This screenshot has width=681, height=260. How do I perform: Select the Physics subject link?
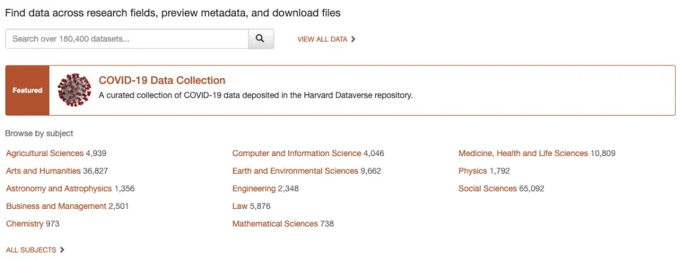[x=472, y=171]
